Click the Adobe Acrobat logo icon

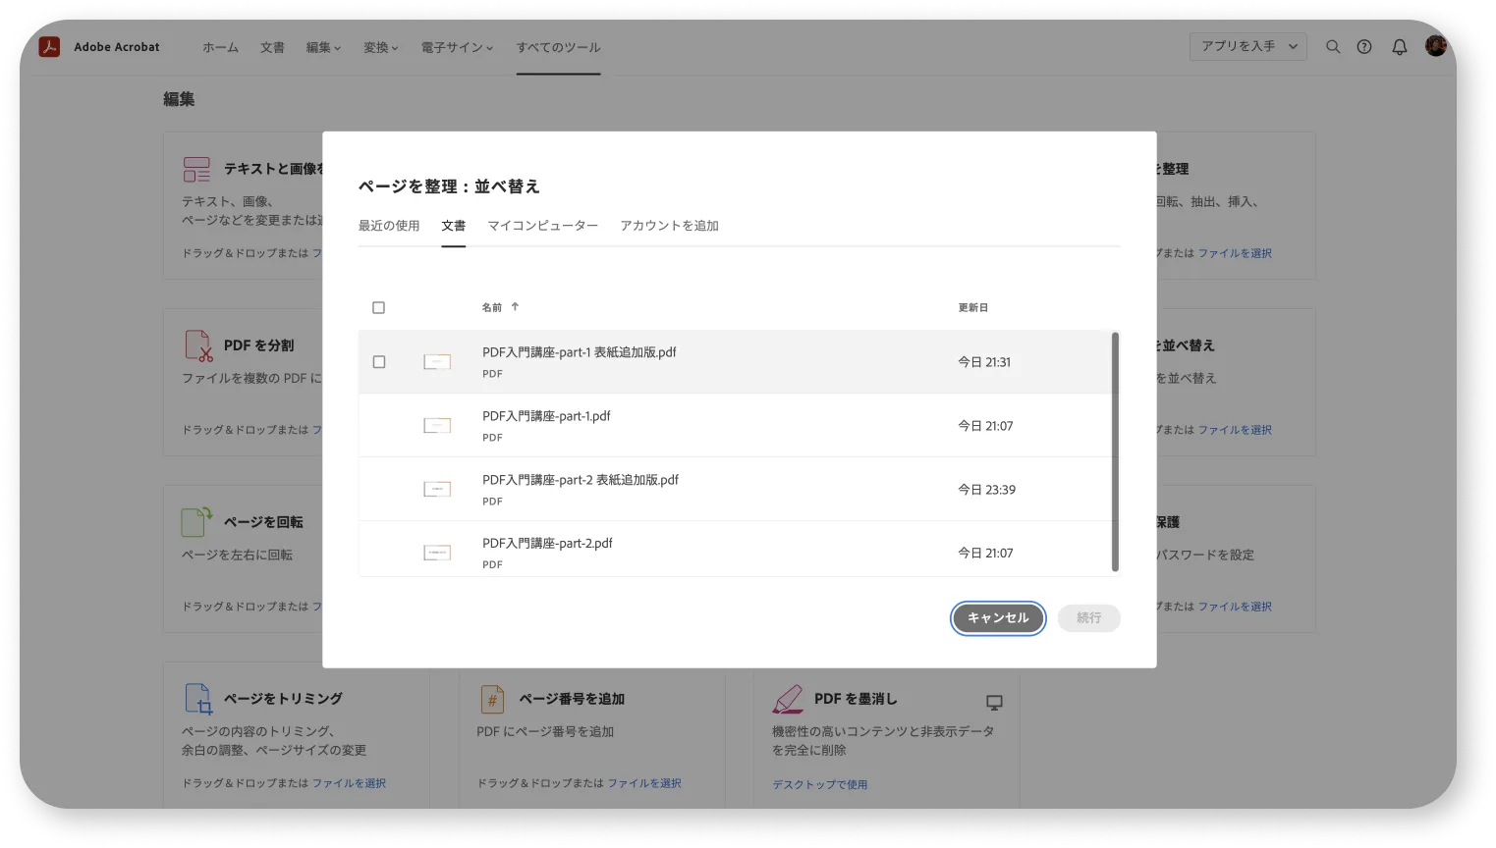(49, 46)
